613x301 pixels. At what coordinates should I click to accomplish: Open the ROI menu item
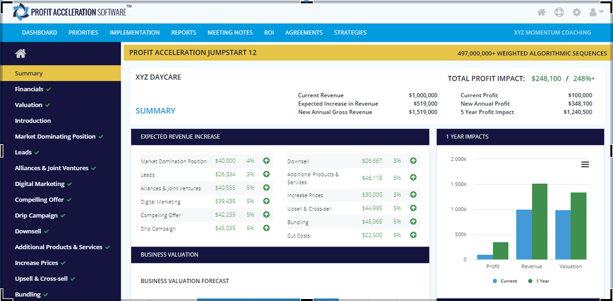point(269,33)
